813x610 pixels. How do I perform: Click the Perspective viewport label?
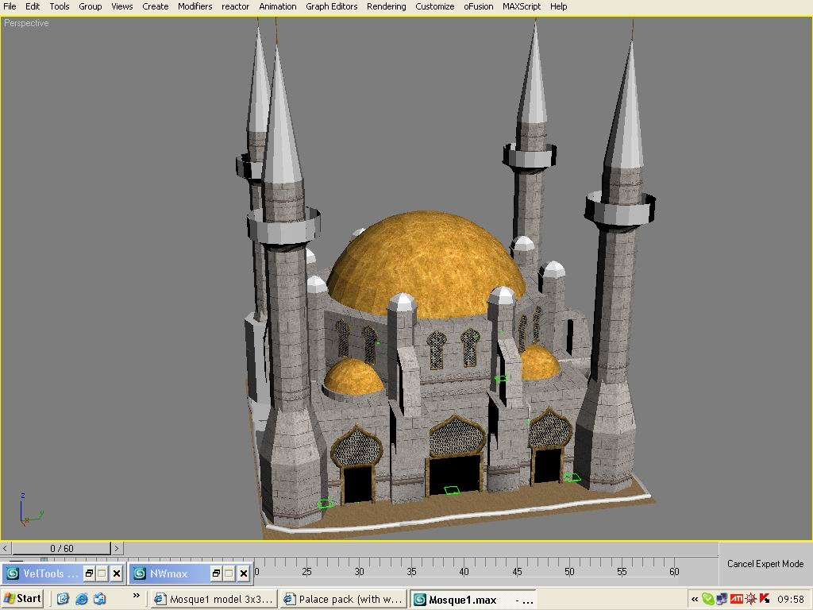[x=26, y=23]
